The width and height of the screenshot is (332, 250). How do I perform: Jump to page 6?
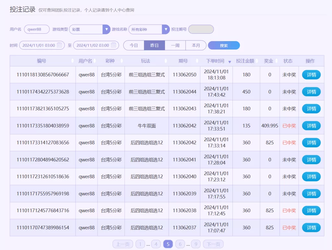coord(180,244)
